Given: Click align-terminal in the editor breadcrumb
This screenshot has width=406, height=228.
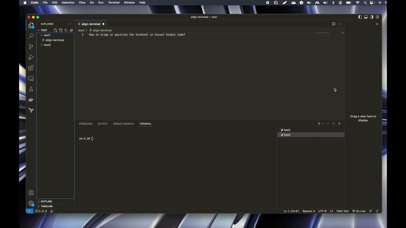Looking at the screenshot, I should [x=101, y=30].
